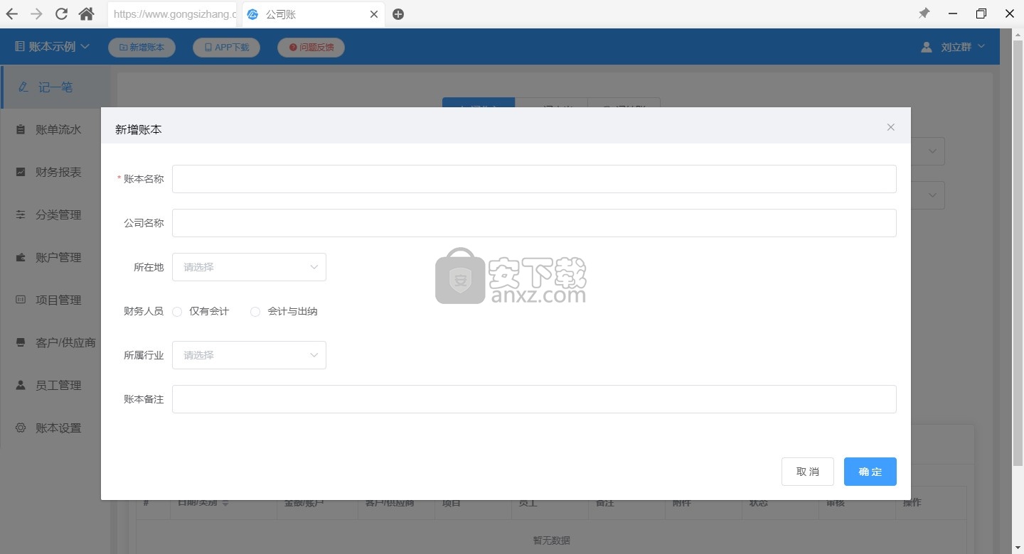1024x554 pixels.
Task: Open 账本设置 in the sidebar
Action: click(x=55, y=428)
